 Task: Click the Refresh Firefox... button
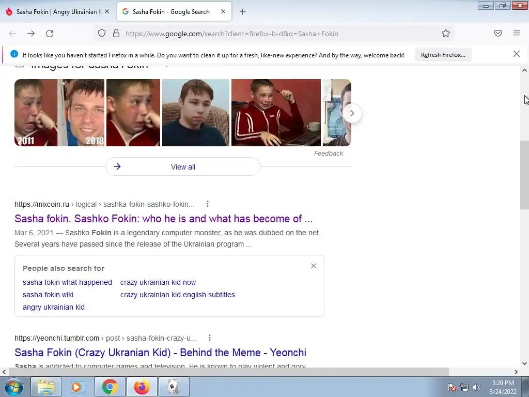point(443,55)
